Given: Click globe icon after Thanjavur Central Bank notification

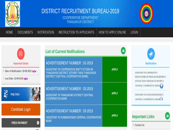Looking at the screenshot, I should click(x=161, y=99).
